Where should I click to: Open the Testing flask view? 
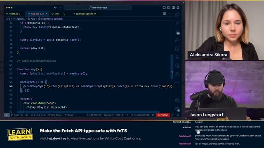coord(177,57)
